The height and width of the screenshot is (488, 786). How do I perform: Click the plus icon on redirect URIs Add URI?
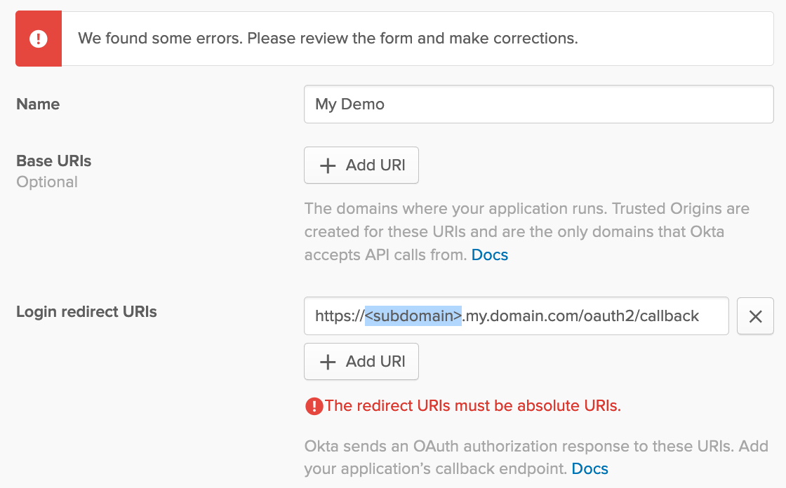tap(327, 361)
